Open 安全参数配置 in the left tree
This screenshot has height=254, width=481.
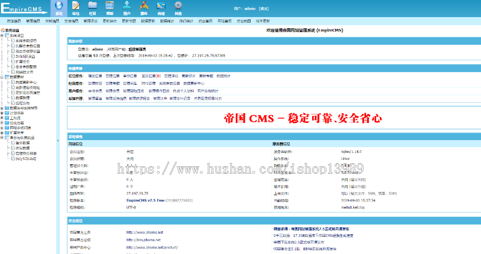click(26, 67)
